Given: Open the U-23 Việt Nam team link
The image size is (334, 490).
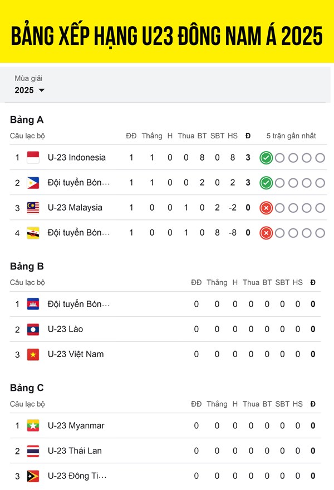Looking at the screenshot, I should 76,354.
